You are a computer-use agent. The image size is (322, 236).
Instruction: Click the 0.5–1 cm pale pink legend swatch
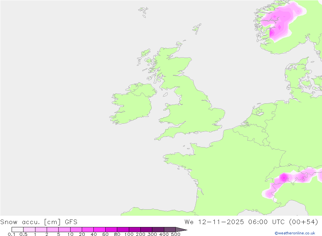[x=29, y=230]
